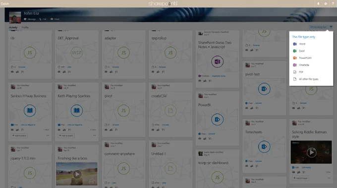Choose PowerPoint file type filter

click(305, 58)
